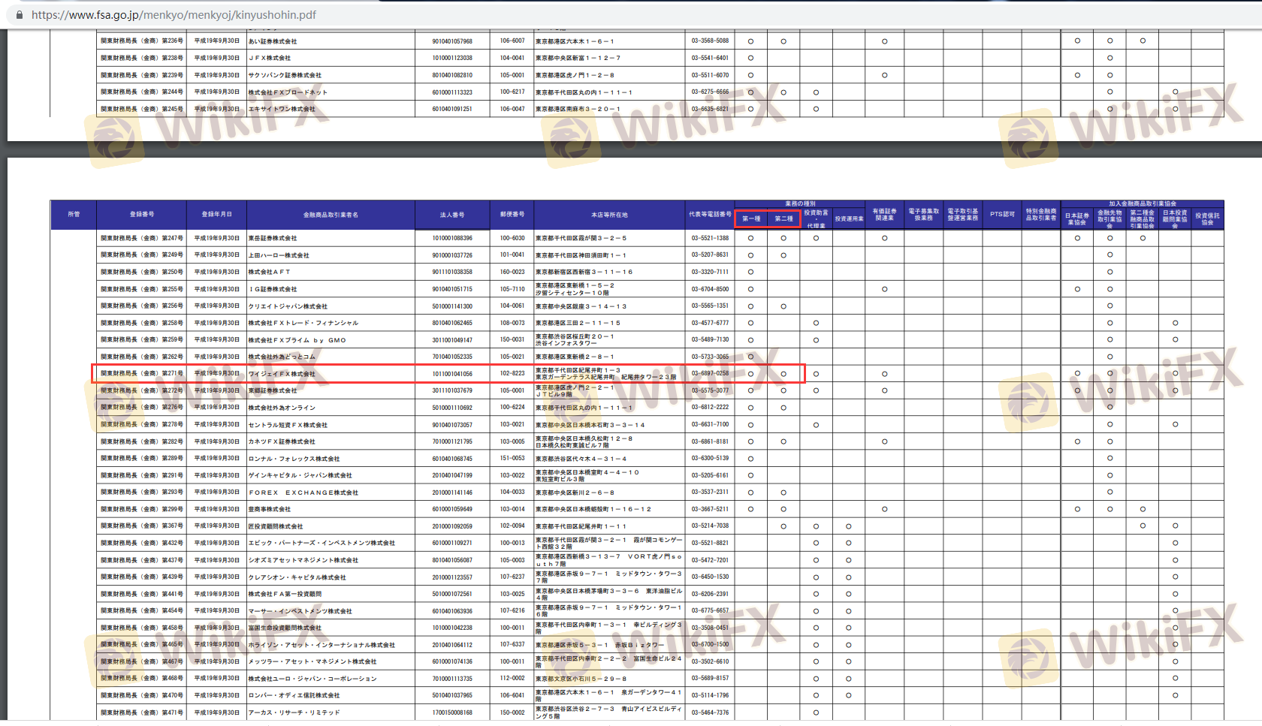Click corporate number 1011001041056
The image size is (1262, 726).
pyautogui.click(x=452, y=374)
